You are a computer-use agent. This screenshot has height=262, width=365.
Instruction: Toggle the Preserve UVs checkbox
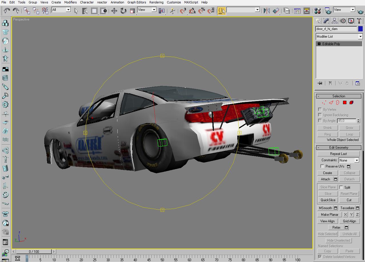(x=322, y=166)
